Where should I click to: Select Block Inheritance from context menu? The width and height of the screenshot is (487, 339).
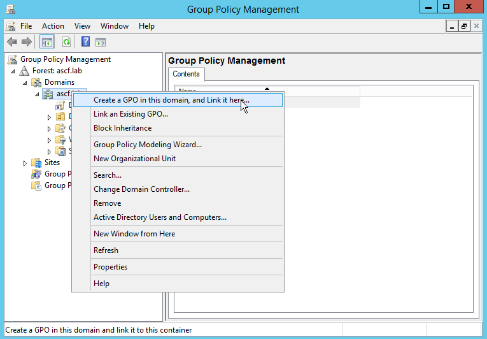[178, 128]
